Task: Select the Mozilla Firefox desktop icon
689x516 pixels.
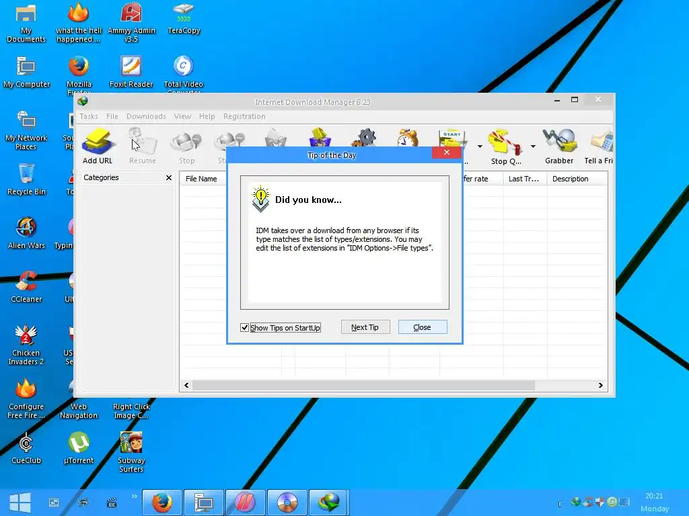Action: 79,74
